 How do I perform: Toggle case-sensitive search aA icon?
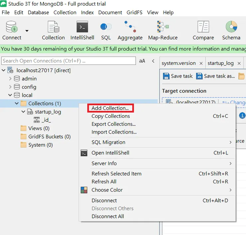tap(142, 61)
